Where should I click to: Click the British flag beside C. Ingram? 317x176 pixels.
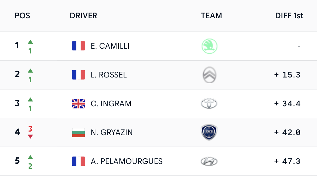coord(78,104)
